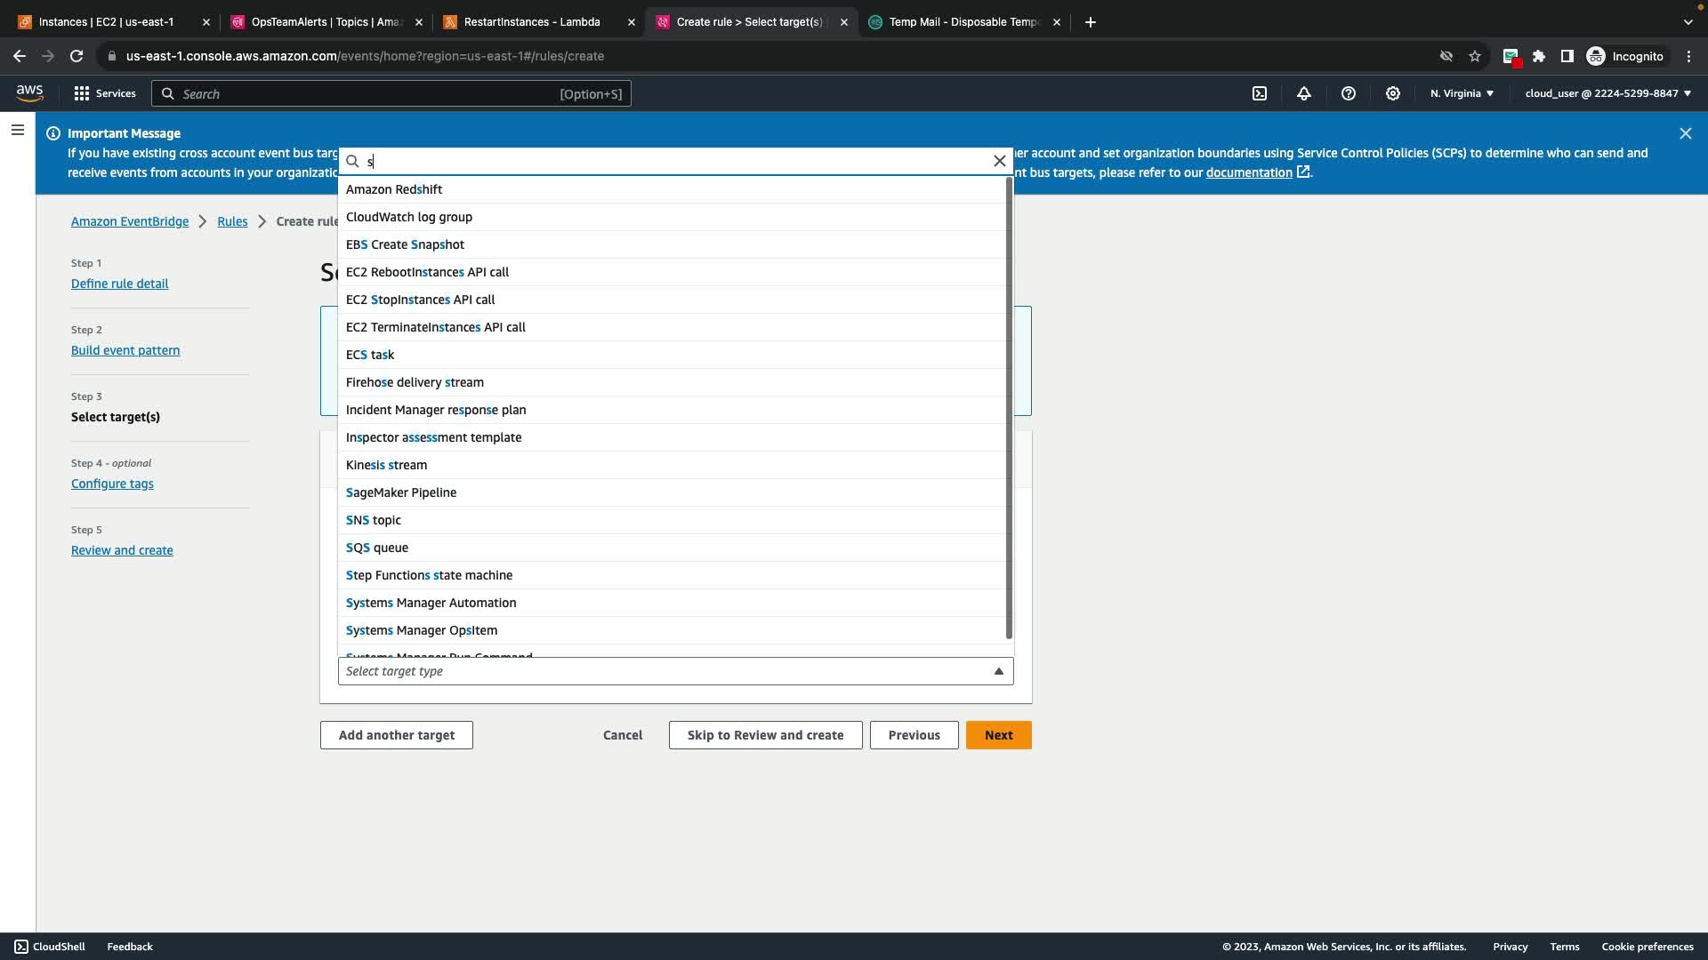The image size is (1708, 960).
Task: Switch to the RestartInstances Lambda tab
Action: coord(532,22)
